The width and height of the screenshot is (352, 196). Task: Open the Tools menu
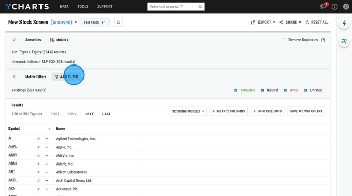pyautogui.click(x=83, y=6)
